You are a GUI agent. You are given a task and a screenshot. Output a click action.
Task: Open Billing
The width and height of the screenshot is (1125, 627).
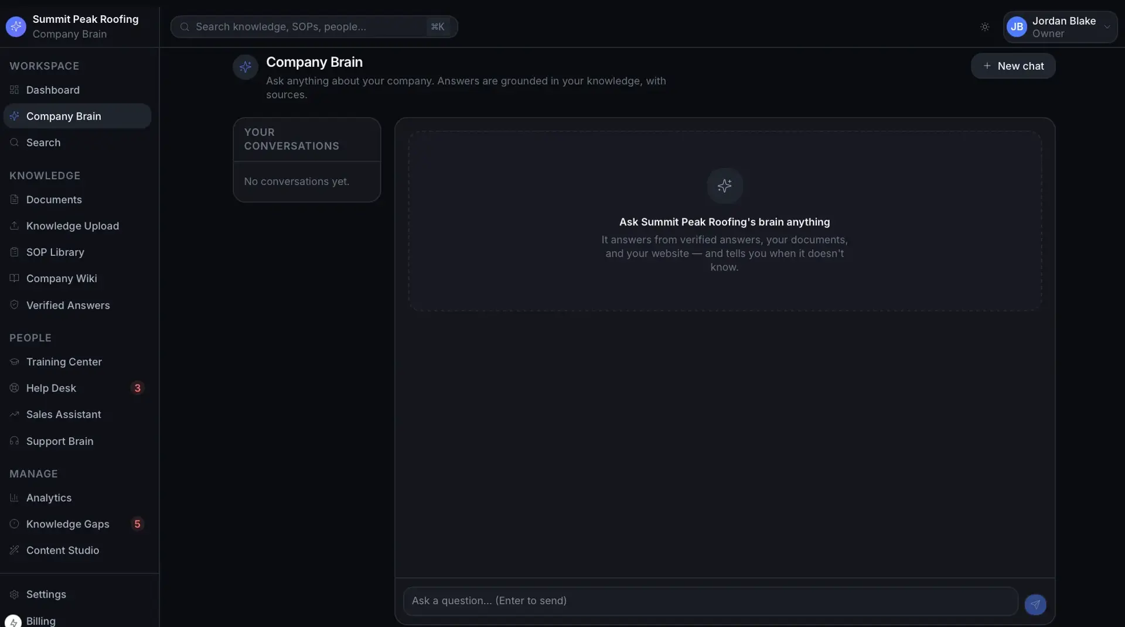[x=77, y=621]
